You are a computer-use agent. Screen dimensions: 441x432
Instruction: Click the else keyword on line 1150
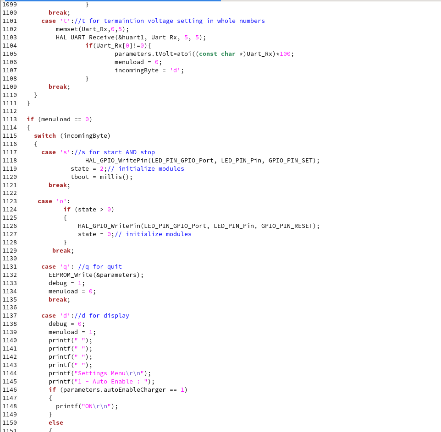pyautogui.click(x=56, y=423)
